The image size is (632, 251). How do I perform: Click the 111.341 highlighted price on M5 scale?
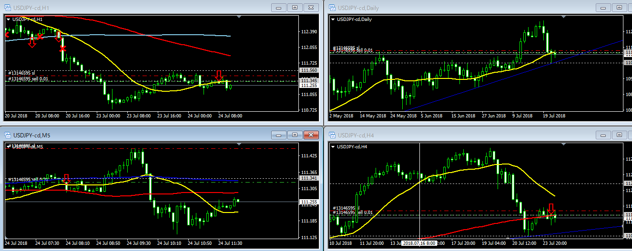[x=309, y=178]
